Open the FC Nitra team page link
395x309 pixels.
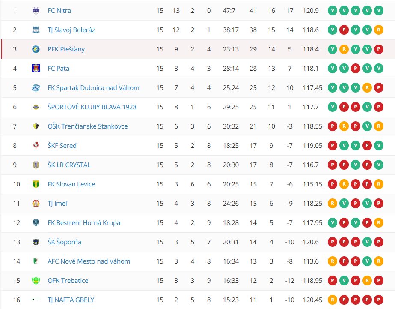point(59,10)
